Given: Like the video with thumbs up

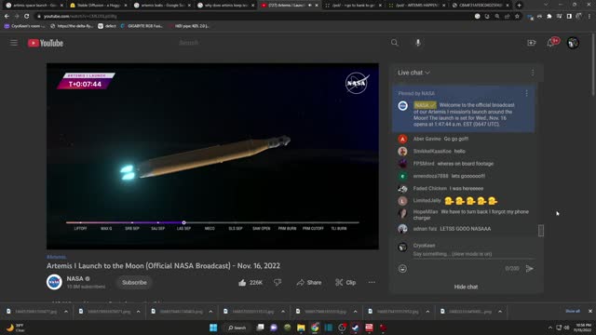Looking at the screenshot, I should [251, 282].
